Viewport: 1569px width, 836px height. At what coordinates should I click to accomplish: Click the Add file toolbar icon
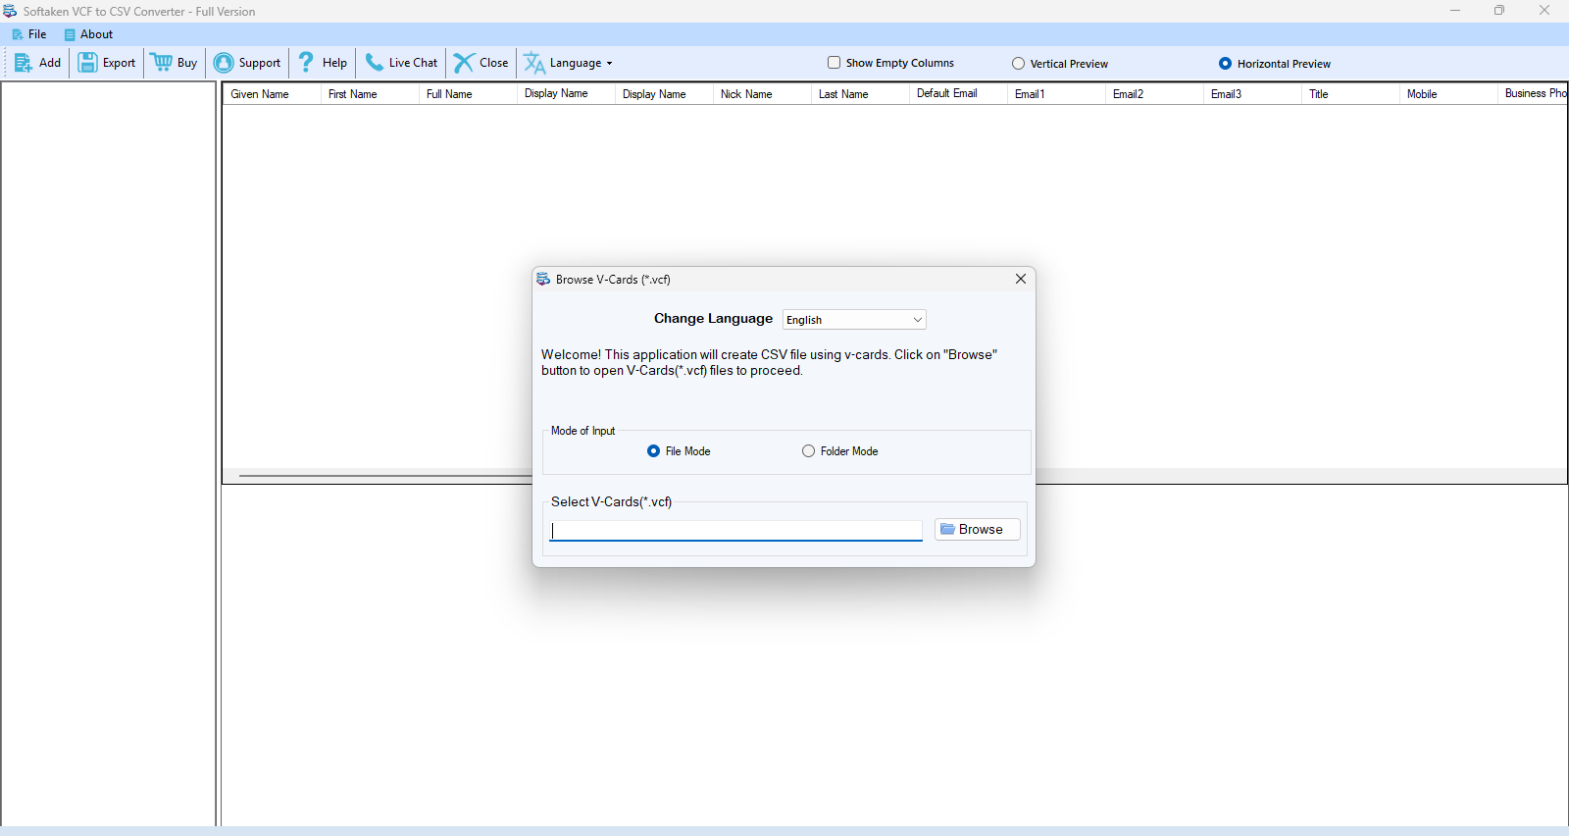24,63
